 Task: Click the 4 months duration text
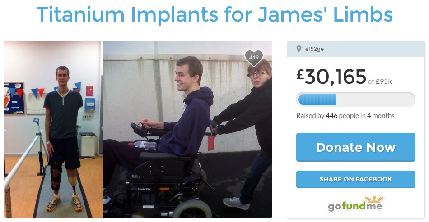coord(381,116)
